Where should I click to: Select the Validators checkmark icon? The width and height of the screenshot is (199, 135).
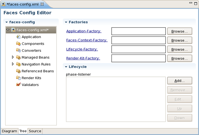pyautogui.click(x=18, y=84)
